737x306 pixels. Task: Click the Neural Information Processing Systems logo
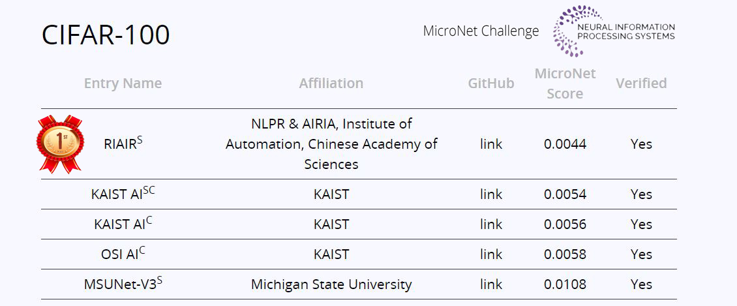pyautogui.click(x=614, y=31)
